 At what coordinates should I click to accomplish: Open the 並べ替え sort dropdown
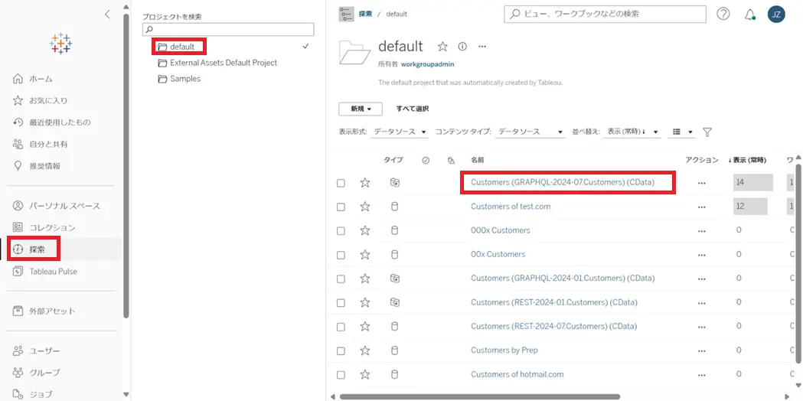(632, 132)
